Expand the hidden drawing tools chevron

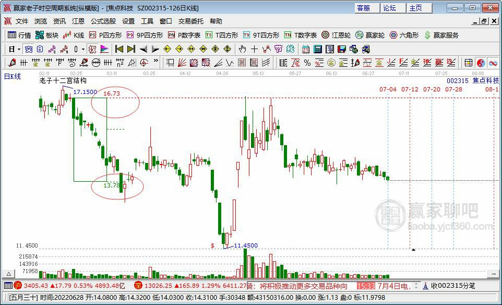156,61
